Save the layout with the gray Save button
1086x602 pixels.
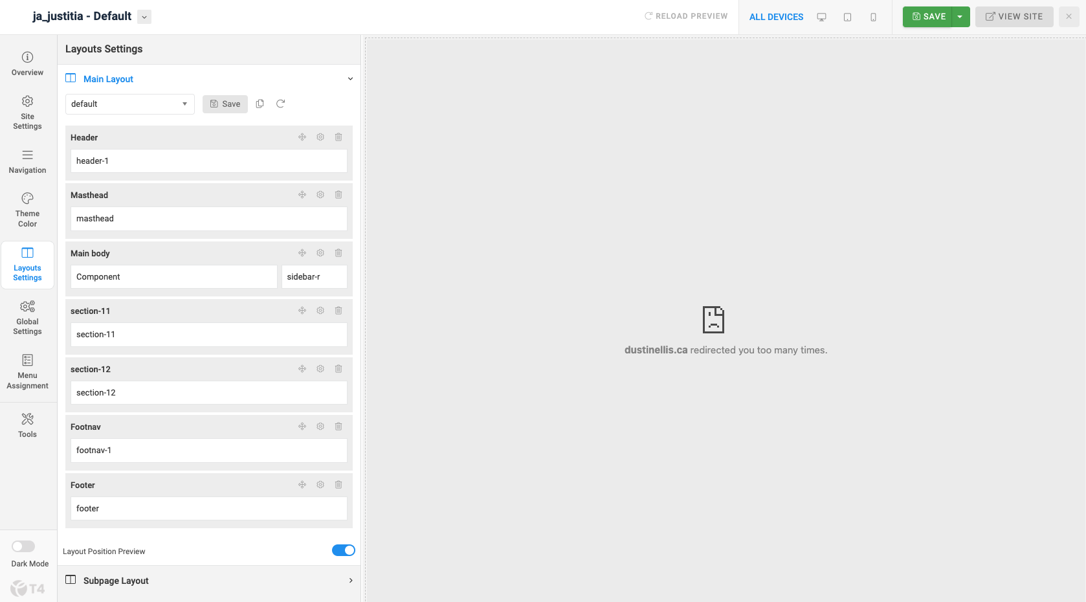click(x=225, y=104)
